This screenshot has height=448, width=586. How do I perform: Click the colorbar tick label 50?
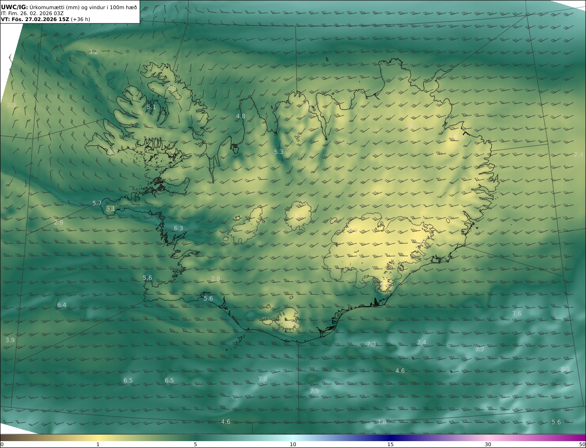coord(582,445)
